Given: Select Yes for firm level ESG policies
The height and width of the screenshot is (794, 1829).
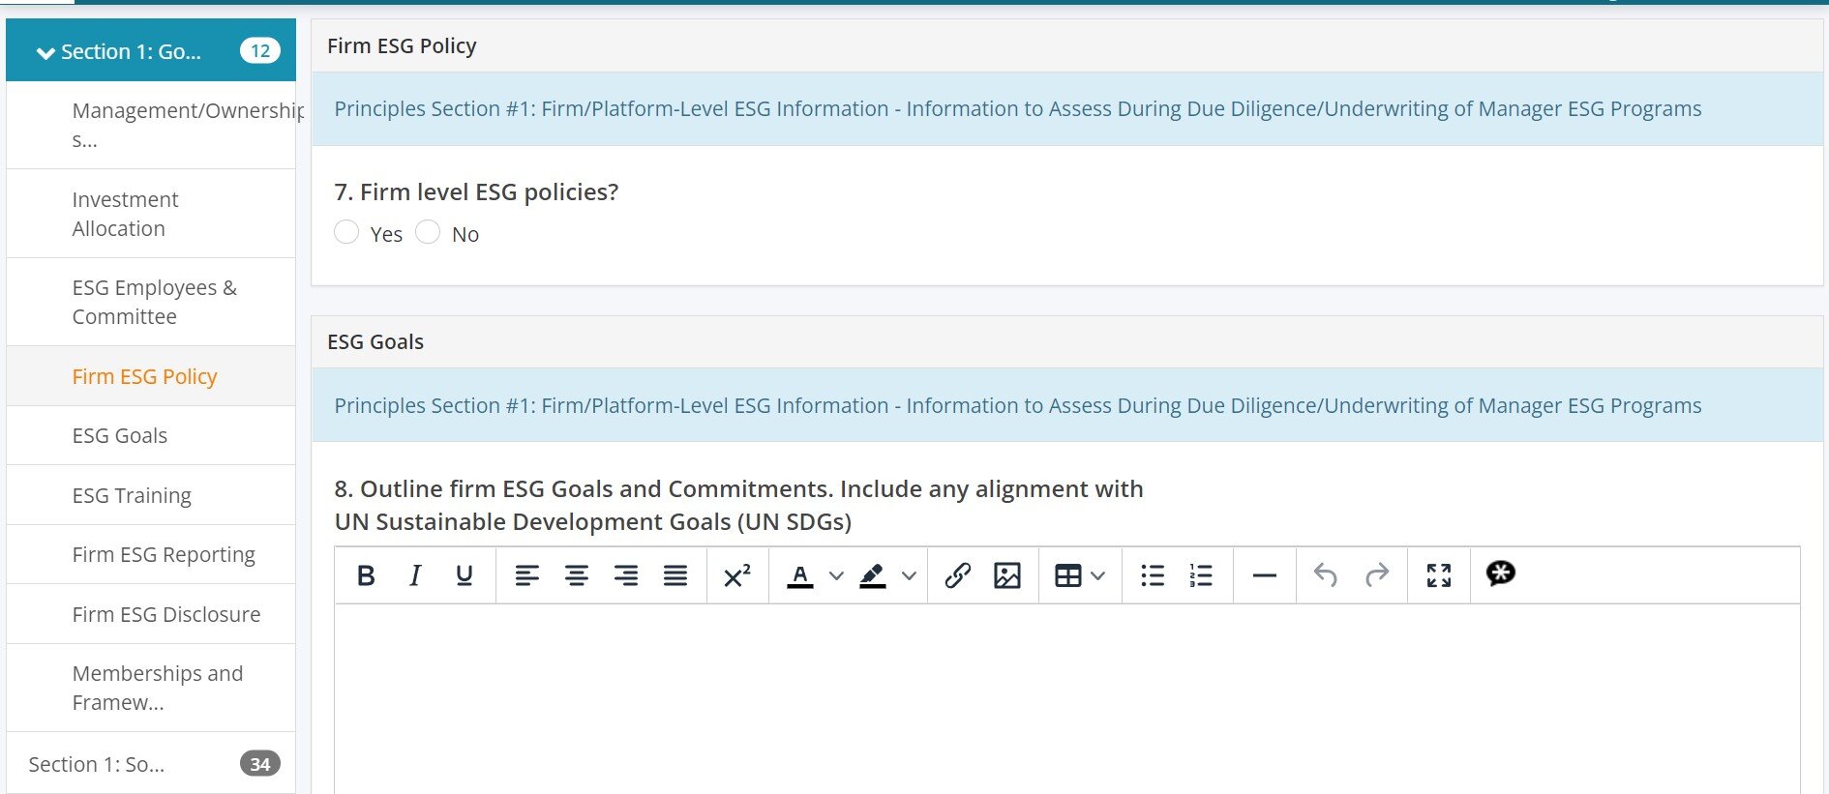Looking at the screenshot, I should pyautogui.click(x=346, y=232).
